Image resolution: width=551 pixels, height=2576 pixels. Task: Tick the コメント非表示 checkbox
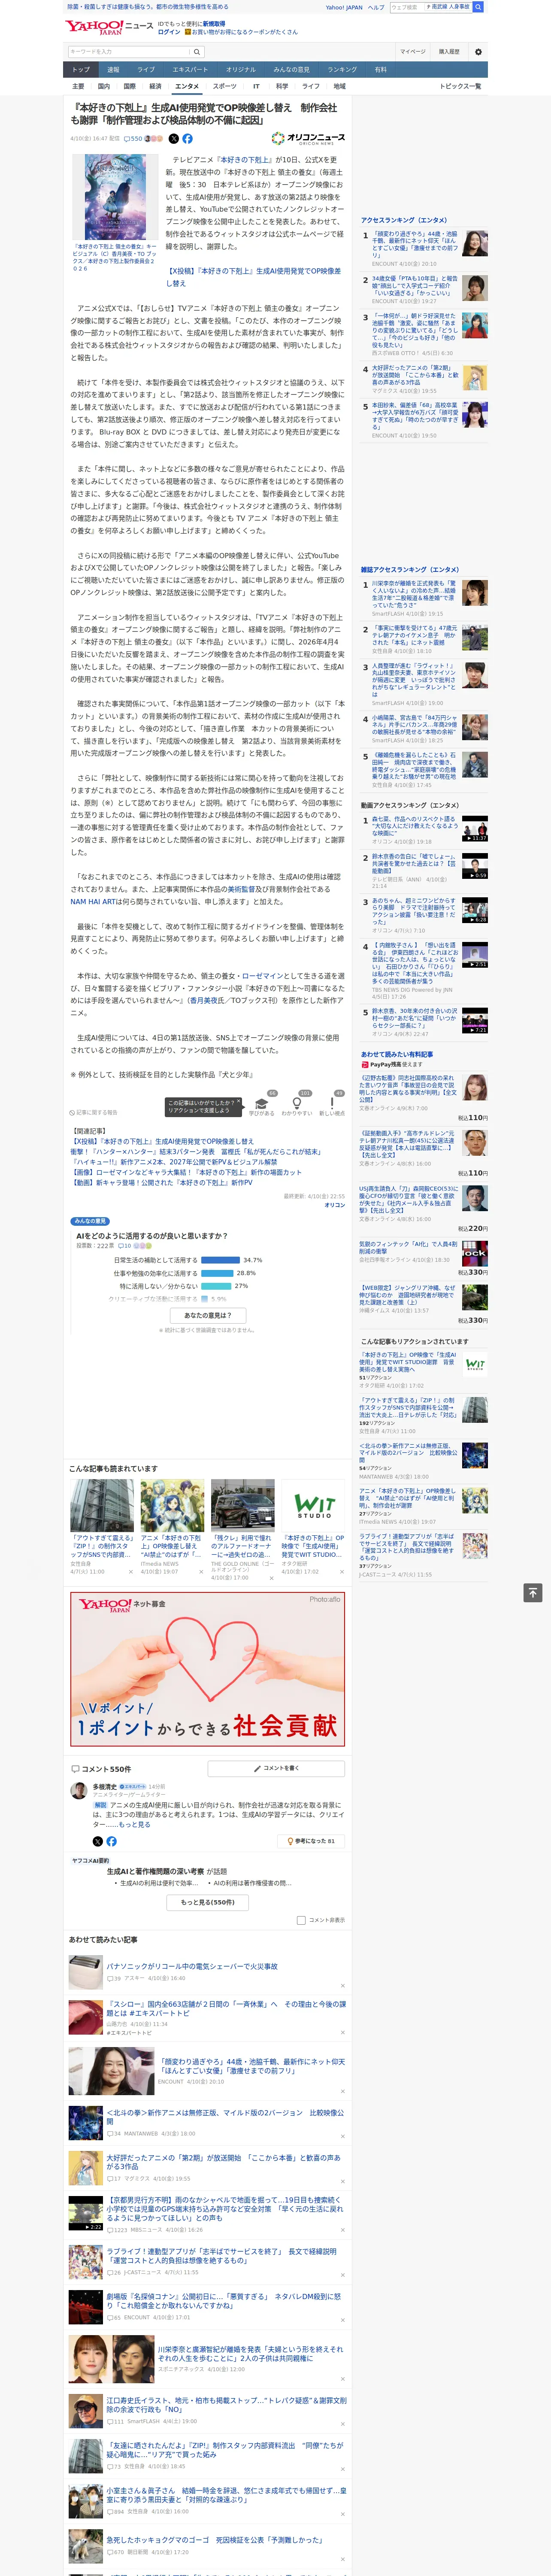(301, 1920)
